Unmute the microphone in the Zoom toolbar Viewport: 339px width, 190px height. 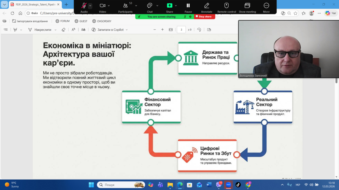[x=84, y=6]
